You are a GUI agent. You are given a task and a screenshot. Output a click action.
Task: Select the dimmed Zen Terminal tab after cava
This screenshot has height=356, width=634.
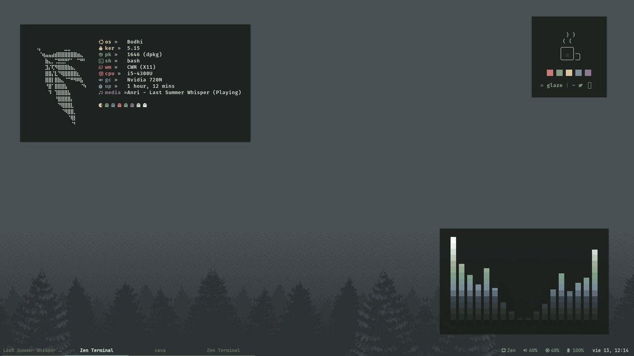(223, 350)
